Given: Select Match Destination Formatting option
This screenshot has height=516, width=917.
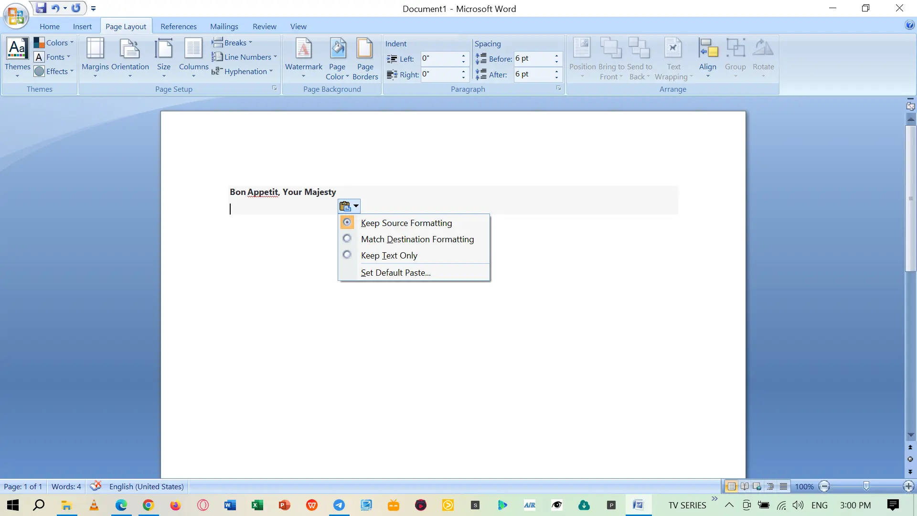Looking at the screenshot, I should pyautogui.click(x=414, y=239).
